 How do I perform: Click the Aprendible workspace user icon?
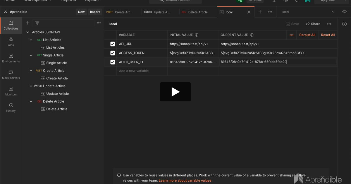point(6,12)
